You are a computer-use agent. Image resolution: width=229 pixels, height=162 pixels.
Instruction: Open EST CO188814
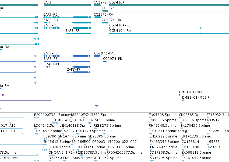(190, 142)
